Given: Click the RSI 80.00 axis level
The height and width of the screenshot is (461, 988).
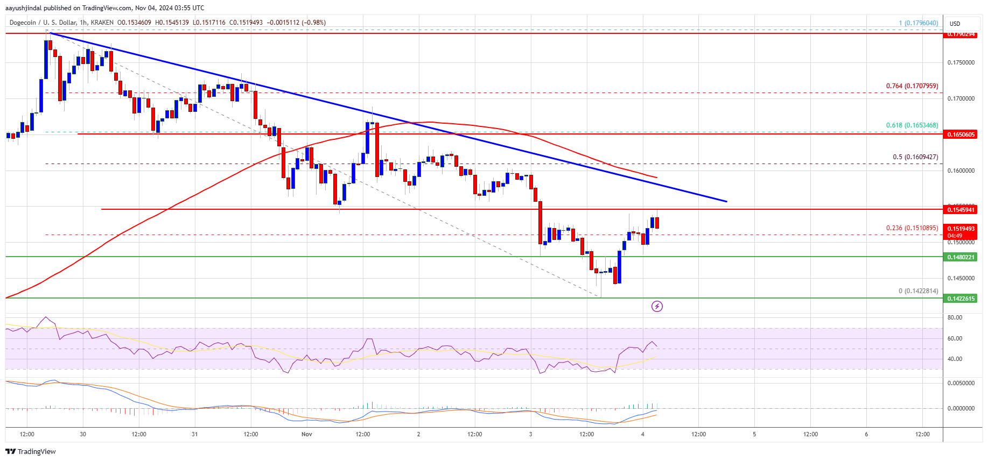Looking at the screenshot, I should click(955, 318).
